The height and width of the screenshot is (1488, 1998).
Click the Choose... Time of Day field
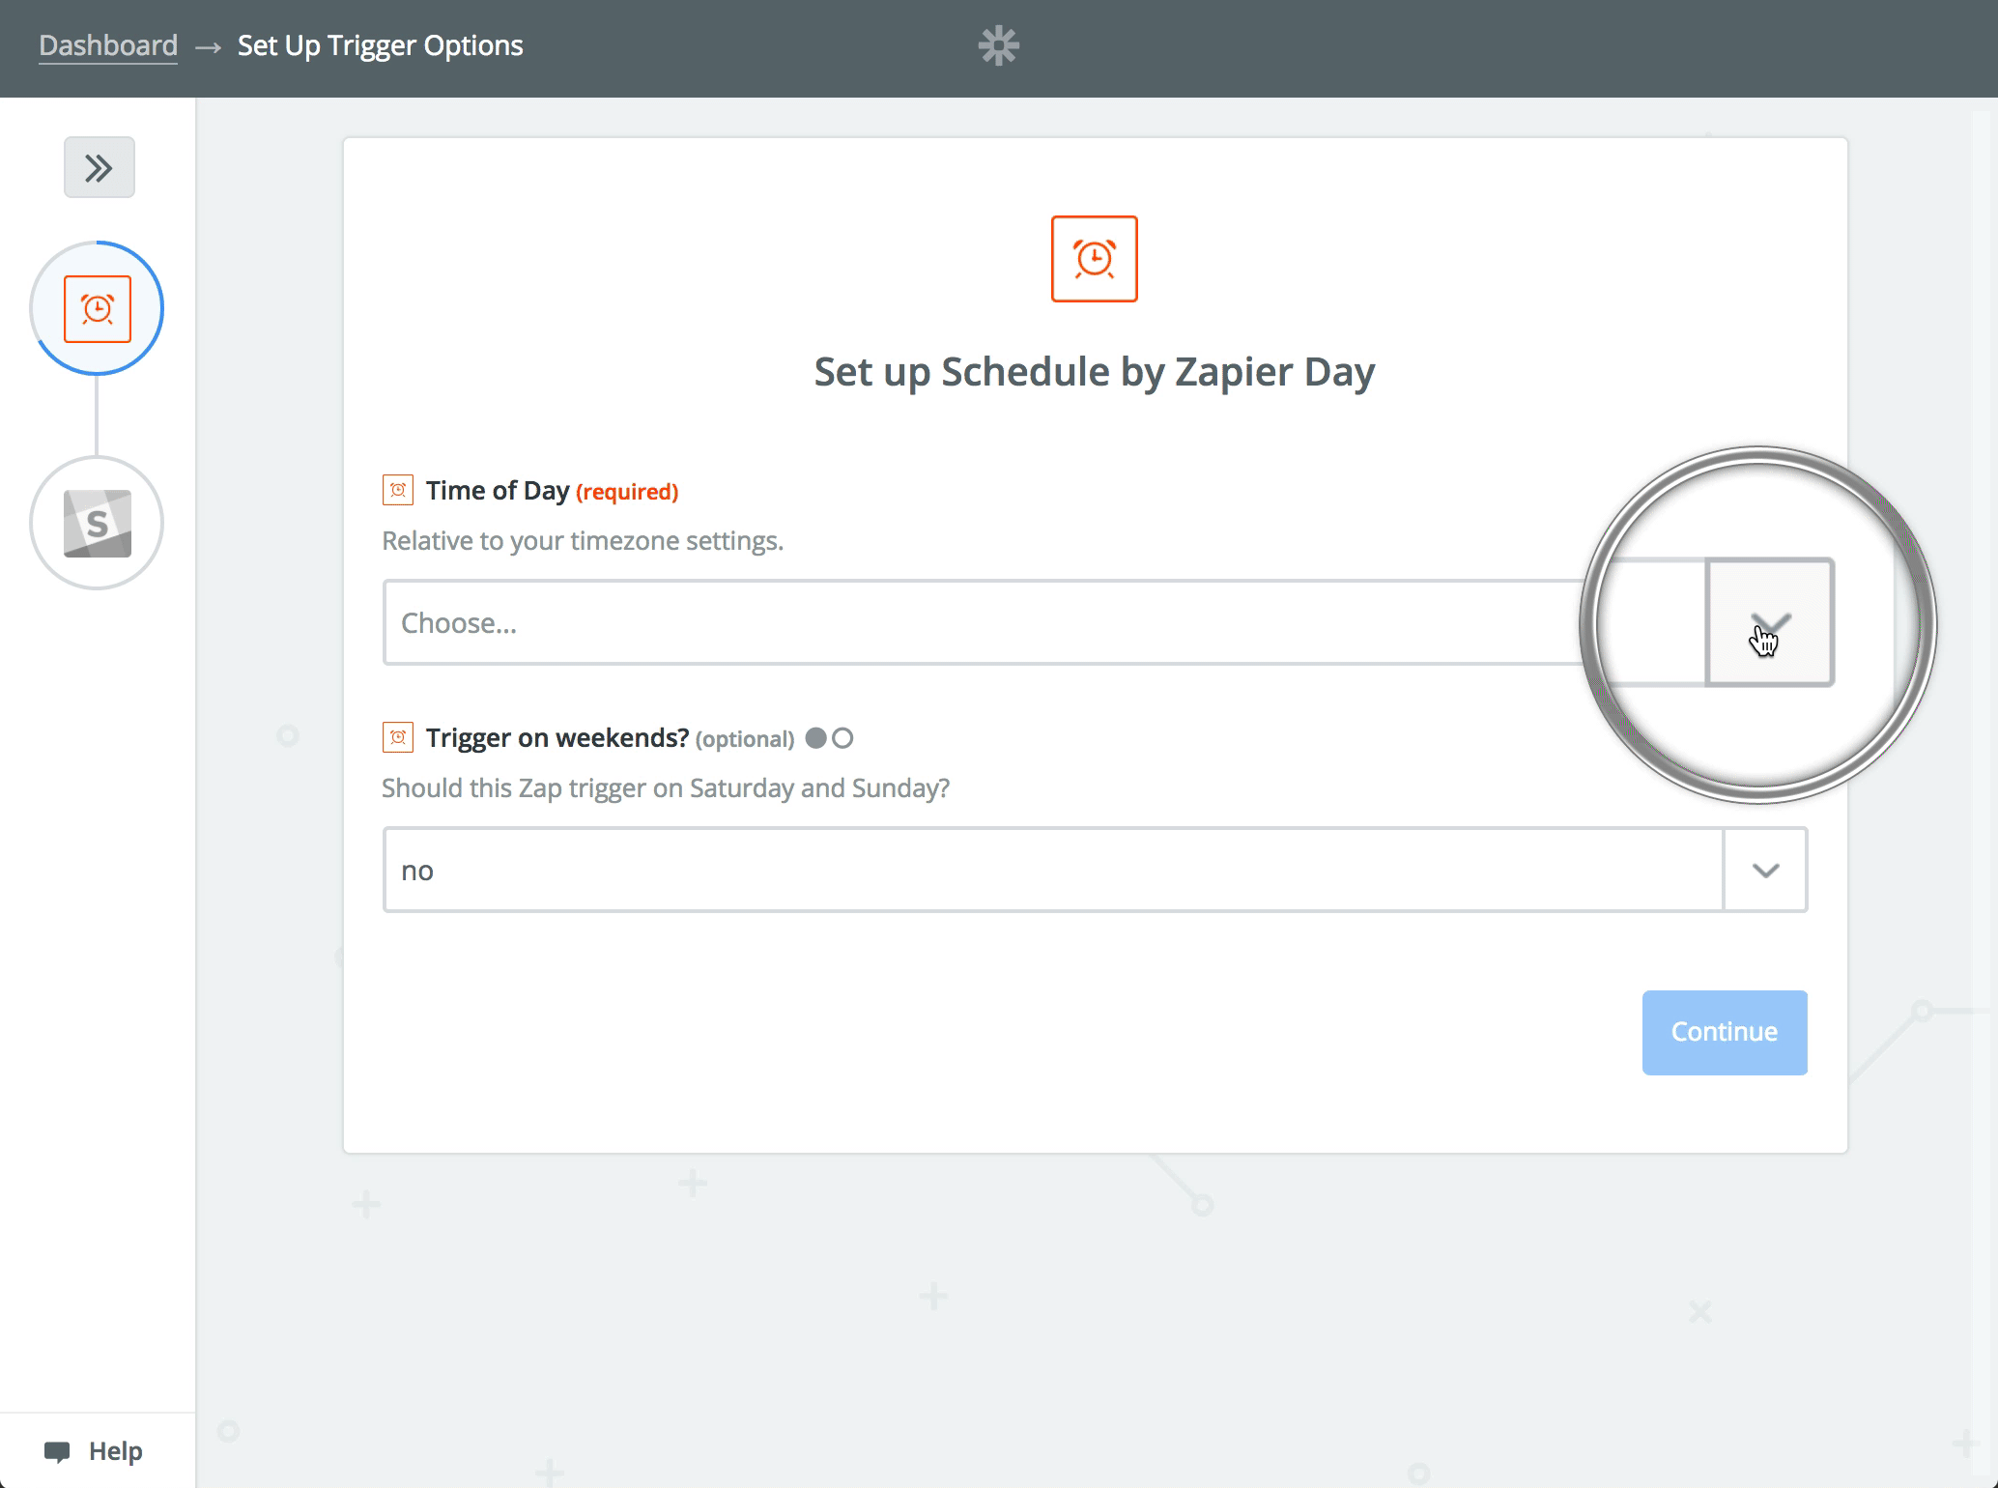[x=983, y=622]
